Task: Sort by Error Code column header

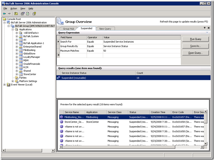Action: coord(182,112)
